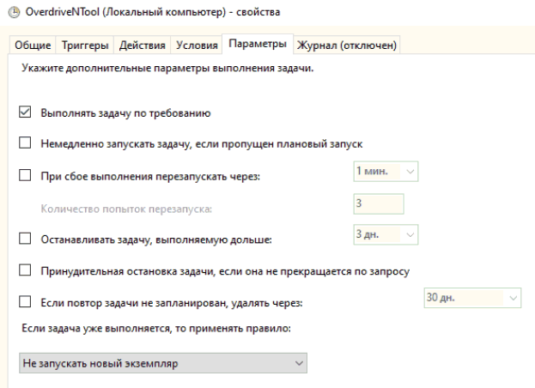The width and height of the screenshot is (535, 388).
Task: Go to the Действия tab
Action: tap(142, 45)
